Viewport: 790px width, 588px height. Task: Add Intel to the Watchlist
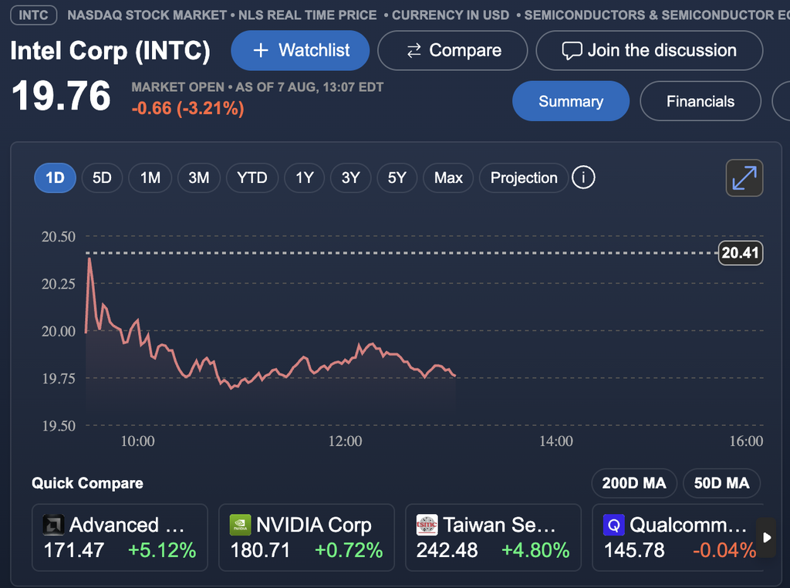point(300,50)
